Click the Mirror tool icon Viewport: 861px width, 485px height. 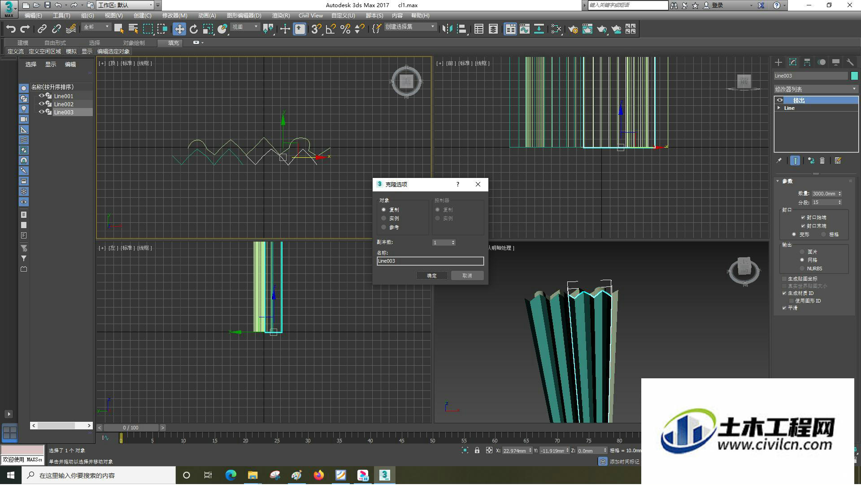tap(447, 29)
